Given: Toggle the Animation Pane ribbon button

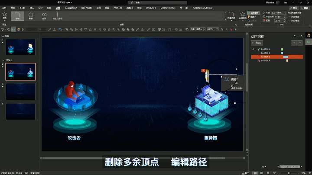Looking at the screenshot, I should pos(253,13).
